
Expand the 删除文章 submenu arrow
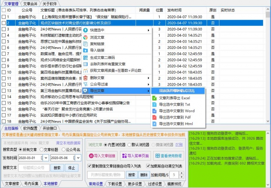tap(149, 78)
